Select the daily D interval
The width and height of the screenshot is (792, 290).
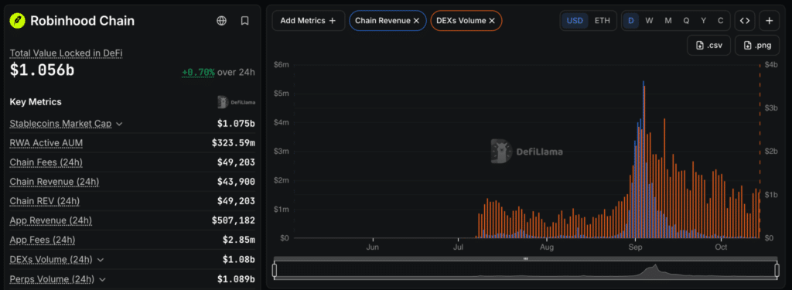click(631, 21)
